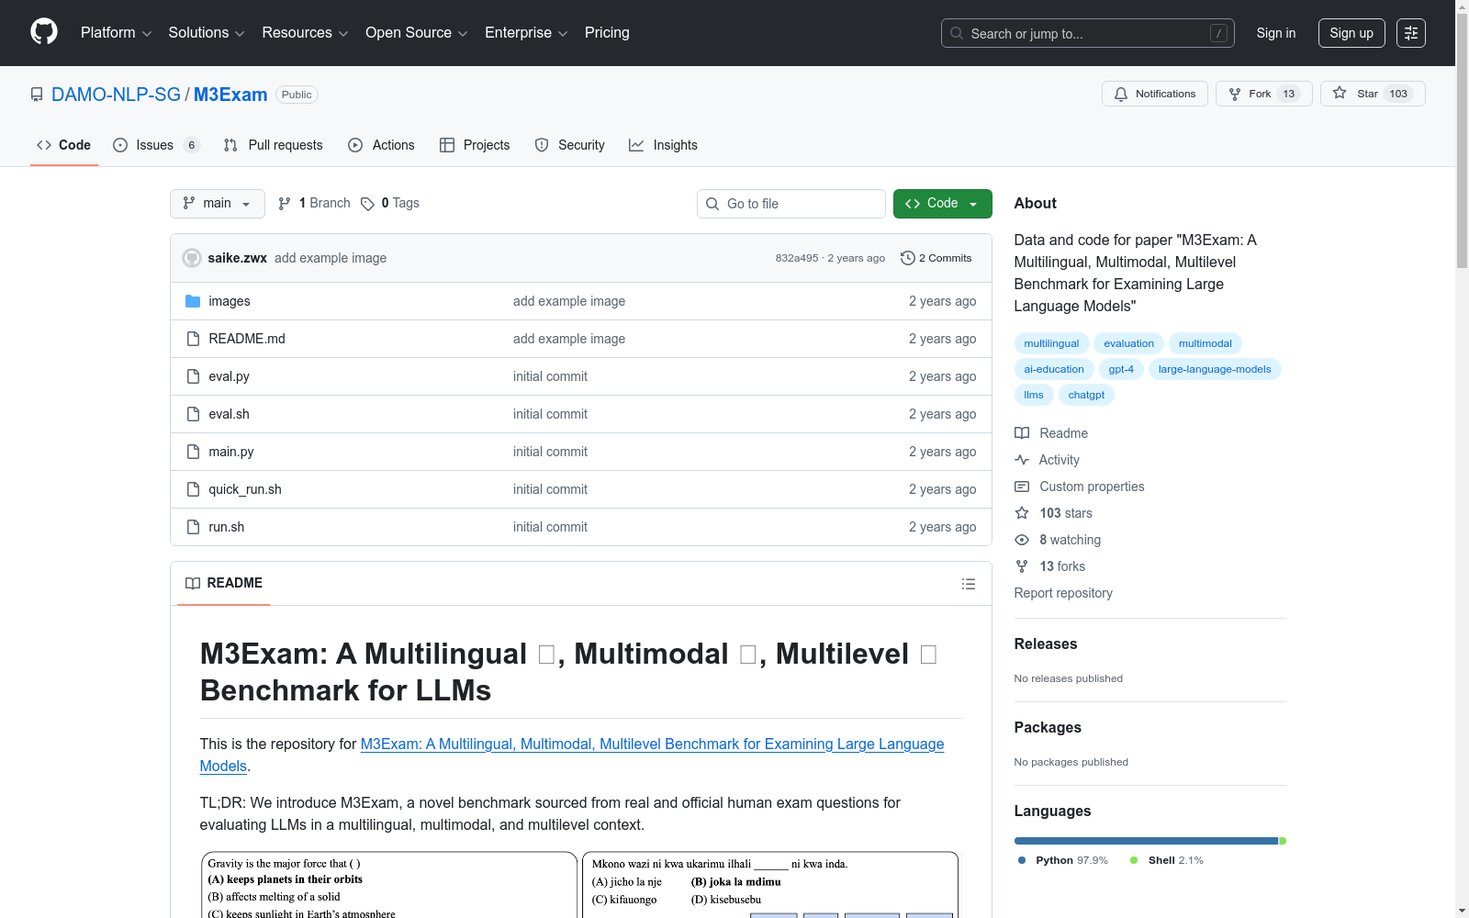Click the Sign up button

(1351, 33)
